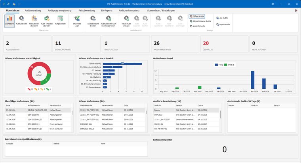Stay on the Übersichten ribbon tab
Viewport: 301px width, 163px height.
click(13, 11)
